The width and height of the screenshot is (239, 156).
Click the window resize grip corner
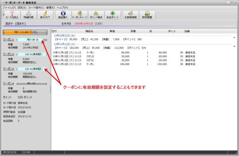tap(236, 152)
